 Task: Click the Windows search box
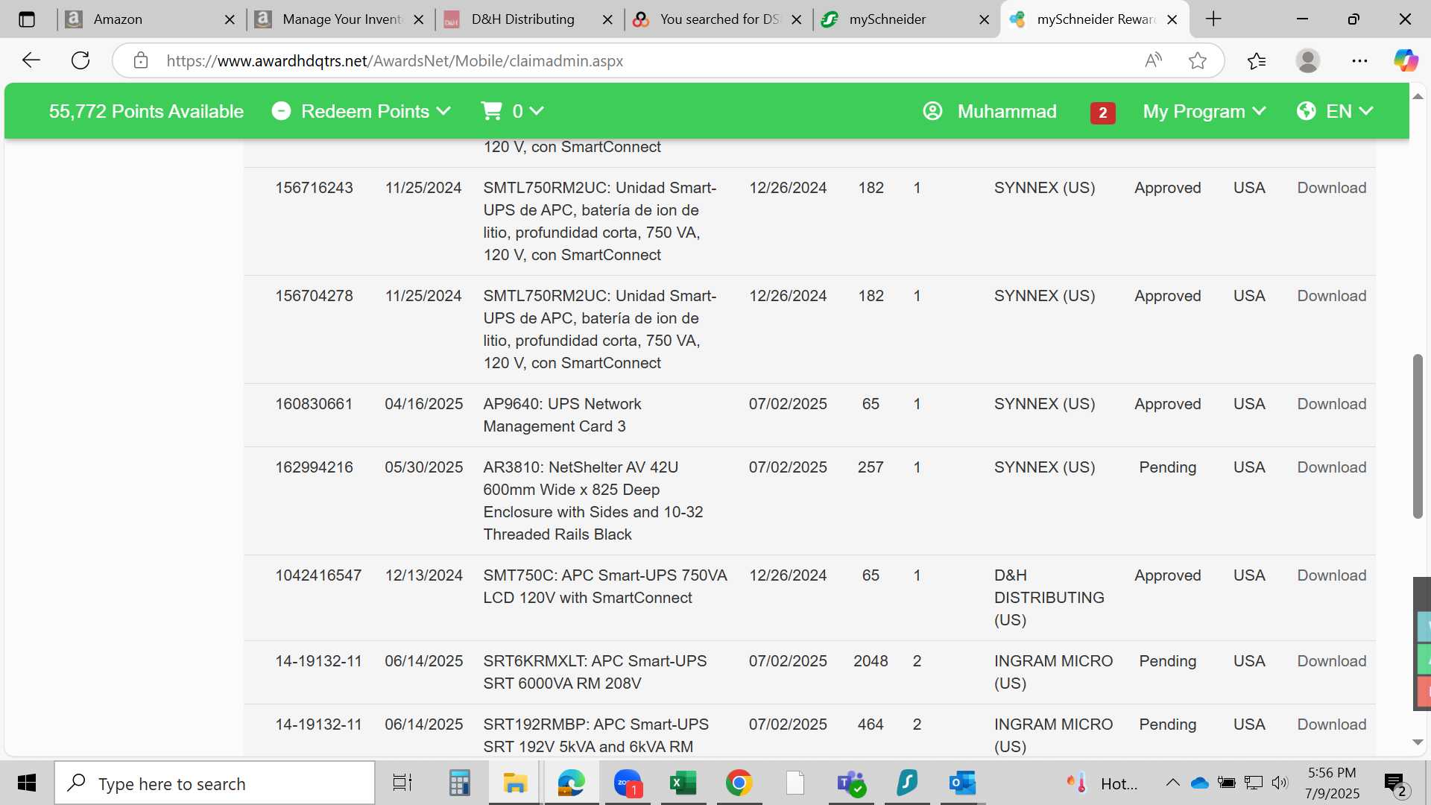[215, 783]
